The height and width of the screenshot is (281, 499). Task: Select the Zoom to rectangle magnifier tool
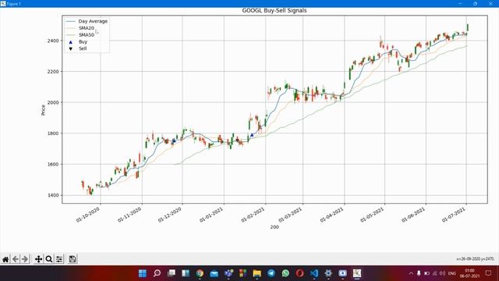pyautogui.click(x=48, y=259)
